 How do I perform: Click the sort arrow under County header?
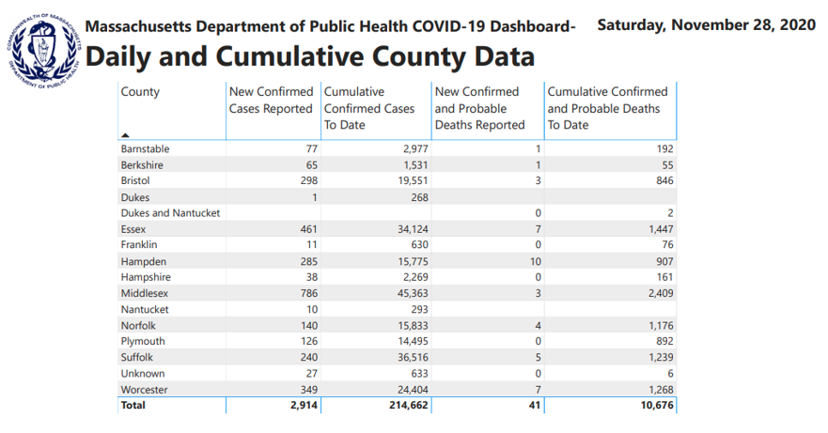(x=125, y=135)
